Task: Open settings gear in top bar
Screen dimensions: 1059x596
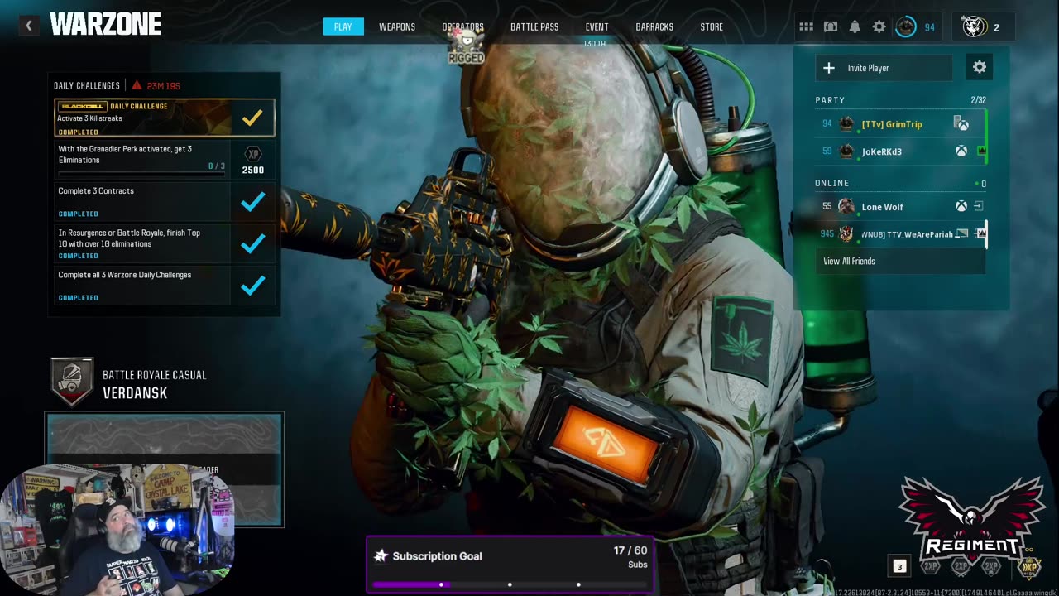Action: [879, 26]
